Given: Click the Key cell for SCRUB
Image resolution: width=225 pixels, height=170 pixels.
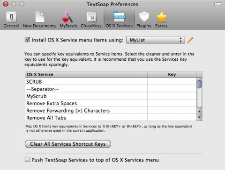Looking at the screenshot, I should click(x=172, y=81).
